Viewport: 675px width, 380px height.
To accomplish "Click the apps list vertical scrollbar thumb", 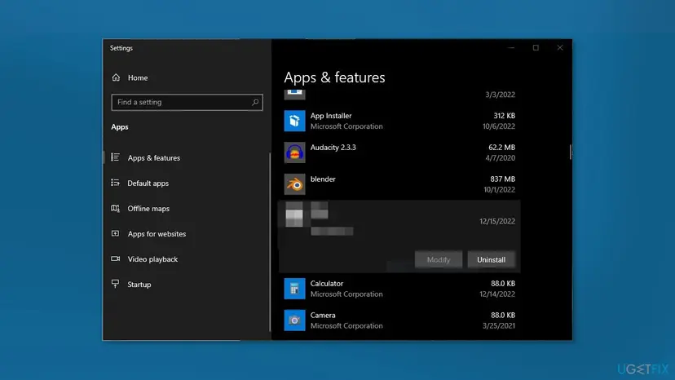I will (x=571, y=152).
